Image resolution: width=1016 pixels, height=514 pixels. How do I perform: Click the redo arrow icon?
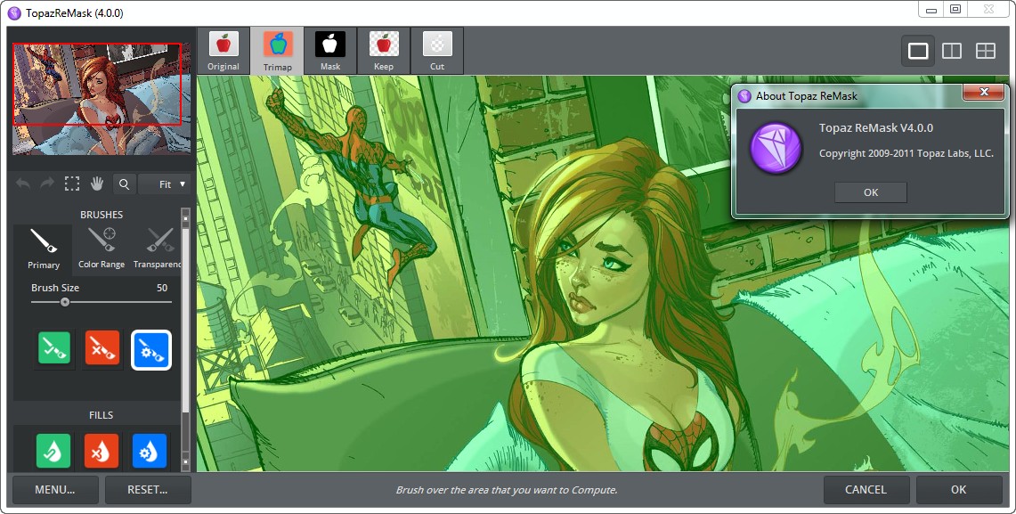[46, 184]
